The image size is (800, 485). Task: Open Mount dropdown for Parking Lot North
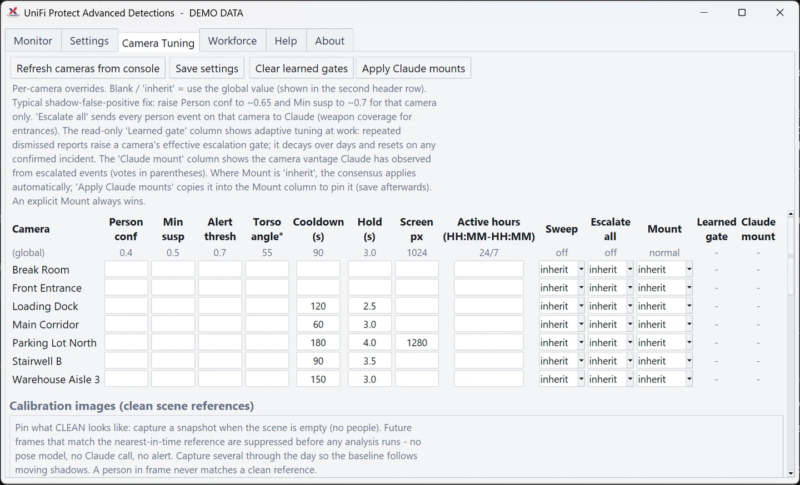pyautogui.click(x=664, y=343)
